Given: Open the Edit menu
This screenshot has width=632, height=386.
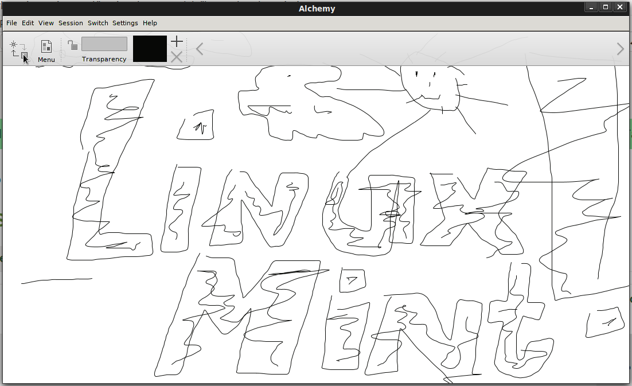Looking at the screenshot, I should pos(28,23).
